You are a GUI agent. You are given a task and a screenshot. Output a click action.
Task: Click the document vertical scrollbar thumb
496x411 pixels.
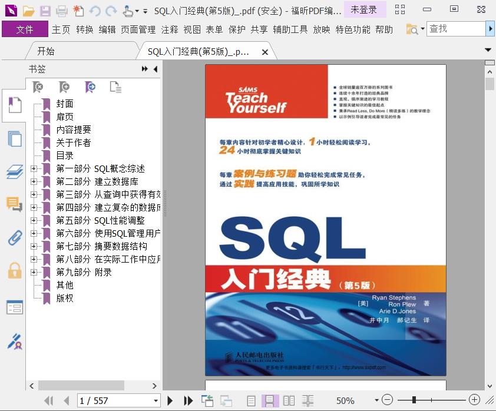coord(490,84)
